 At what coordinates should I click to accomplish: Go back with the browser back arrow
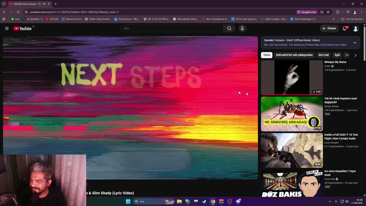point(4,12)
